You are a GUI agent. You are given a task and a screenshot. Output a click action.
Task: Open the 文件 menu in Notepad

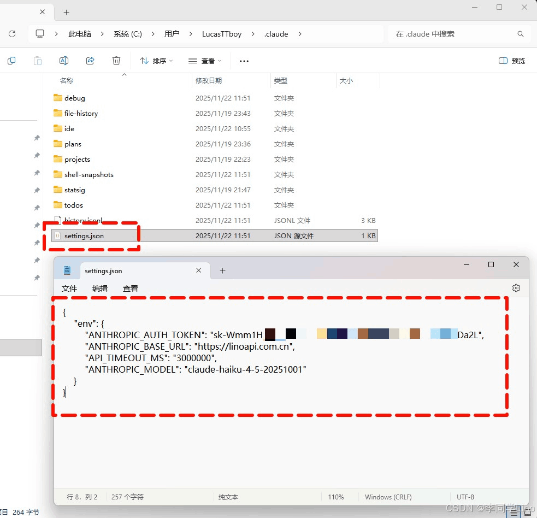tap(69, 289)
